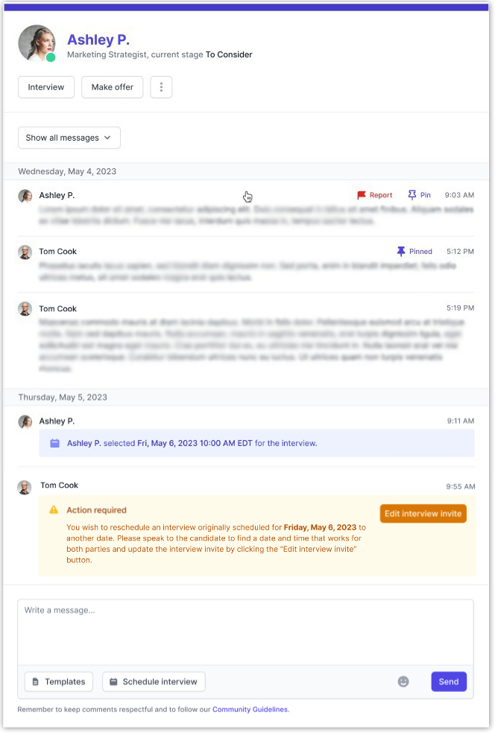495x735 pixels.
Task: Click the red Report flag icon
Action: pyautogui.click(x=362, y=195)
